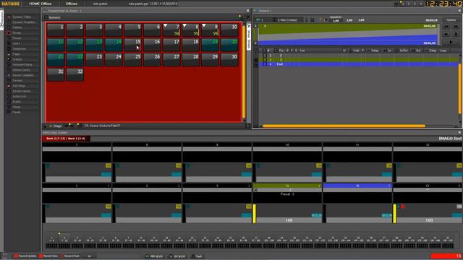
Task: Select channel 1 in the channel grid
Action: coord(55,30)
